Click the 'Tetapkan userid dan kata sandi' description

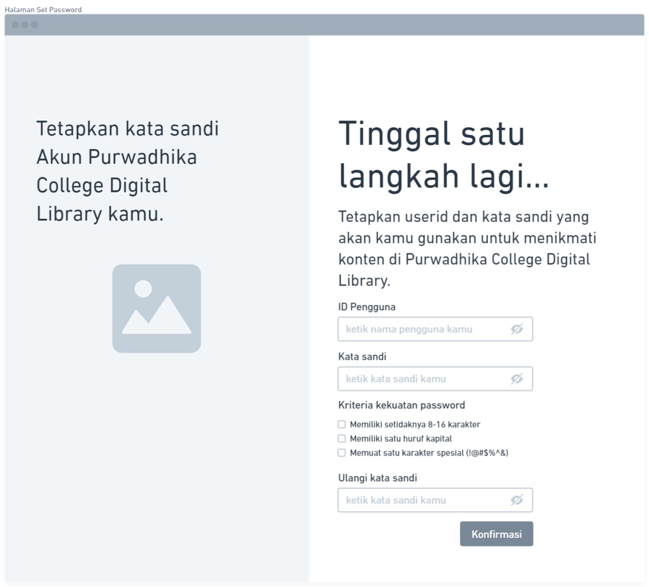click(467, 248)
